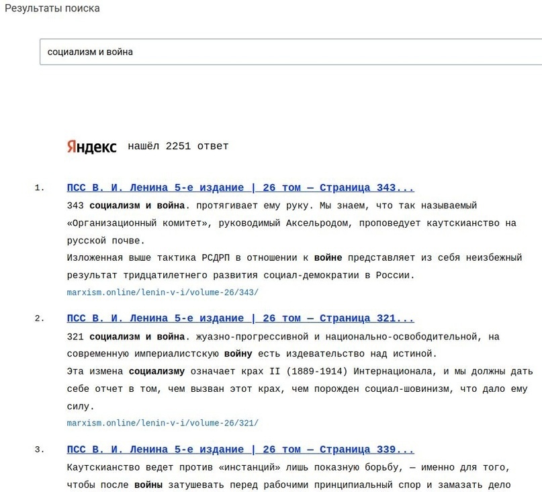Click snippet line 'результат тридцатилетнего развития социал-демократии'
This screenshot has width=542, height=492.
click(x=240, y=276)
